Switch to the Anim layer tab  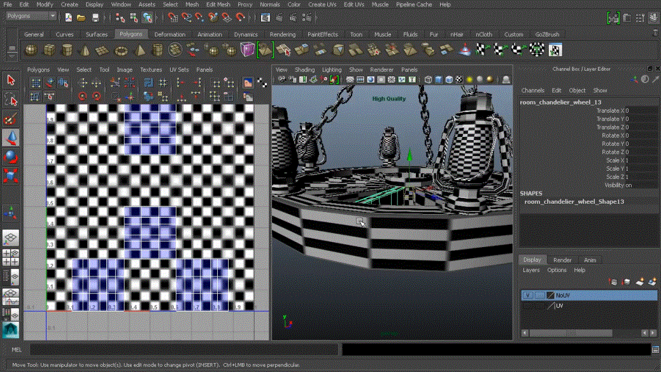(590, 260)
